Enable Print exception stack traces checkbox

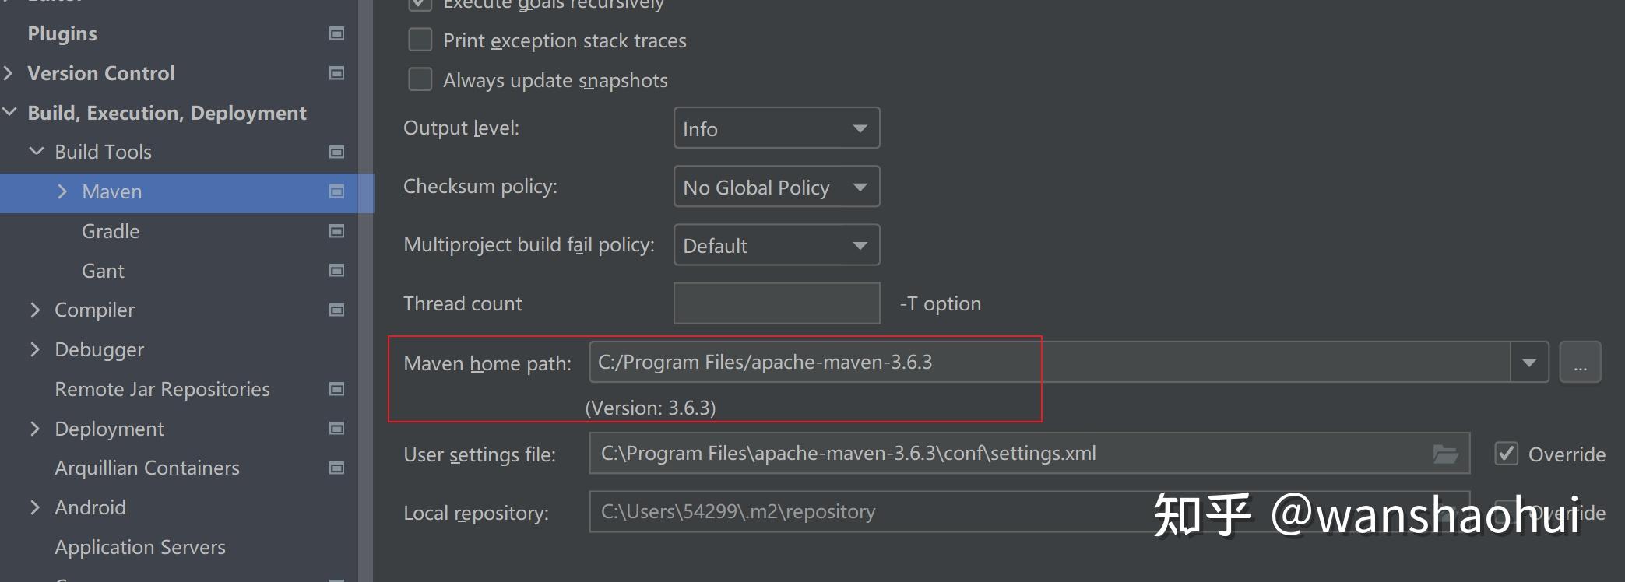[x=420, y=40]
